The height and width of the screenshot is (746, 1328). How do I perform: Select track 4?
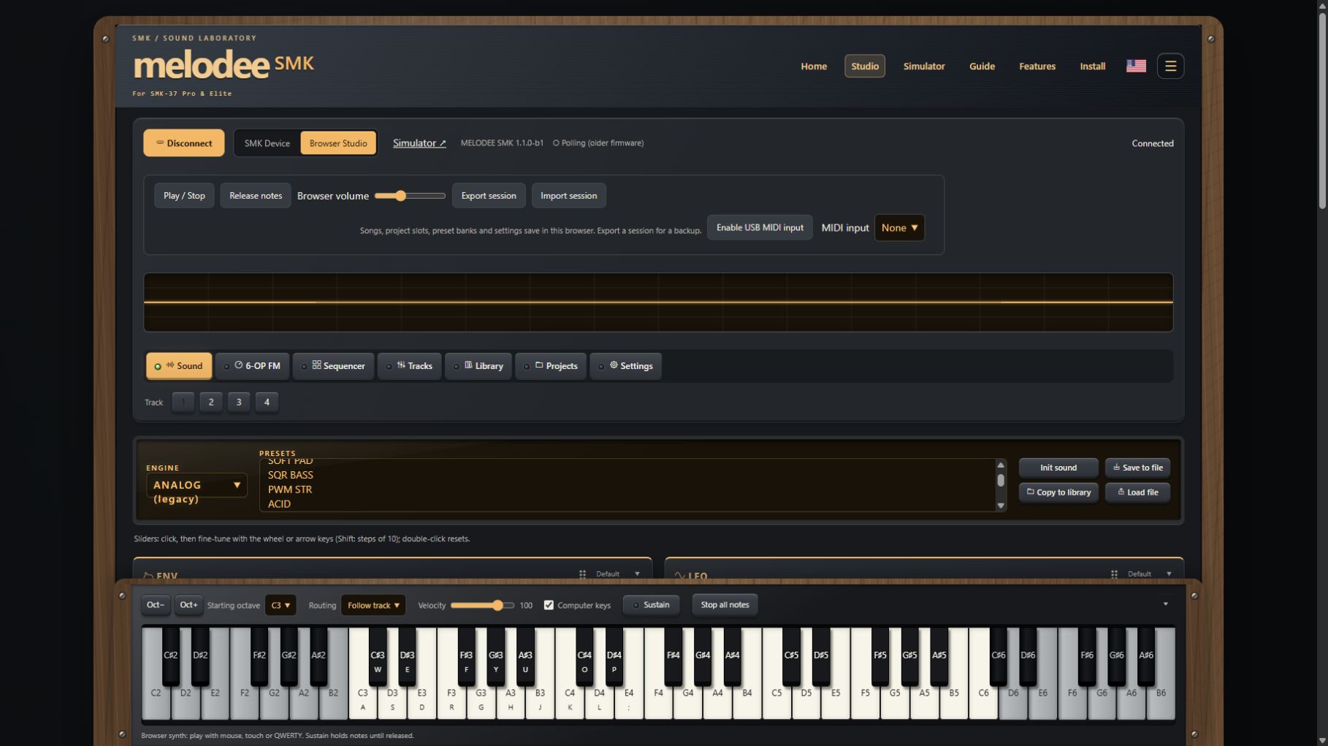(267, 402)
